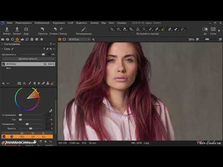Viewport: 223px width, 167px height.
Task: Select the Draw mask brush cursor tool
Action: pyautogui.click(x=157, y=29)
